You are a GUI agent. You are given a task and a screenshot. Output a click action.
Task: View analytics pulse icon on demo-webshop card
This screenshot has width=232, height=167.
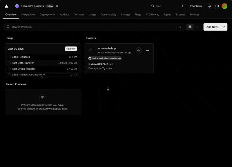point(139,50)
